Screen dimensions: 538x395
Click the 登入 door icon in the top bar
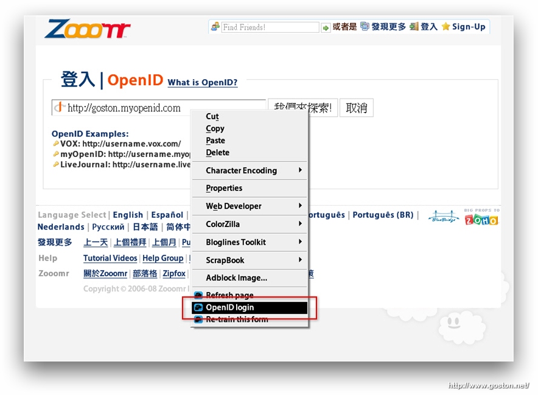pos(414,26)
